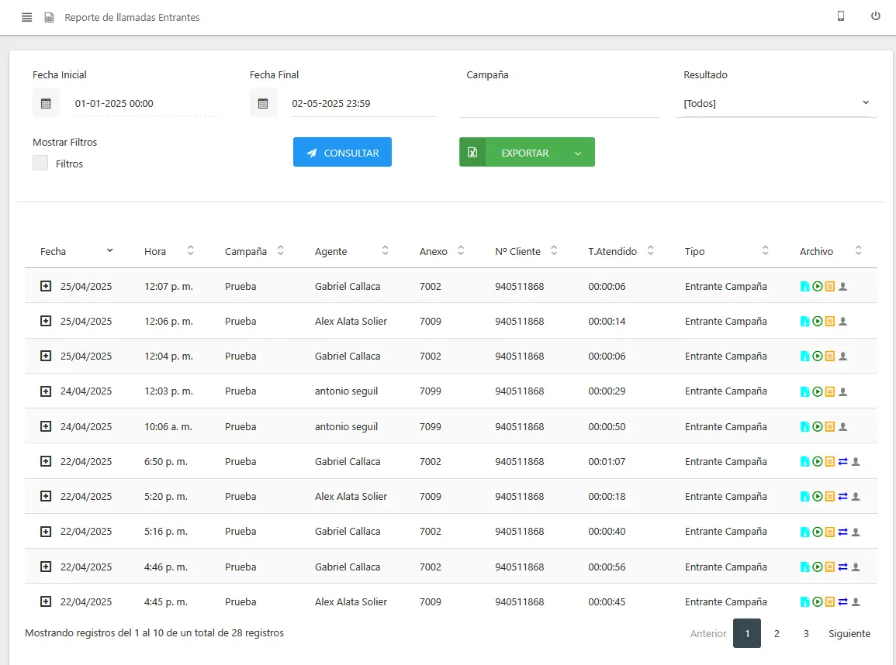The height and width of the screenshot is (665, 896).
Task: Sort table by Nº Cliente column
Action: coord(526,251)
